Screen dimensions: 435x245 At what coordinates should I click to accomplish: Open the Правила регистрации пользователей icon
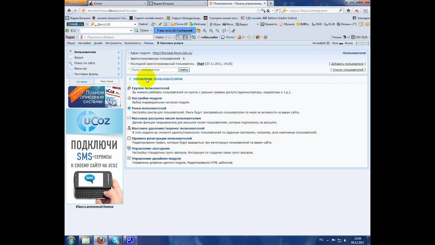[129, 138]
